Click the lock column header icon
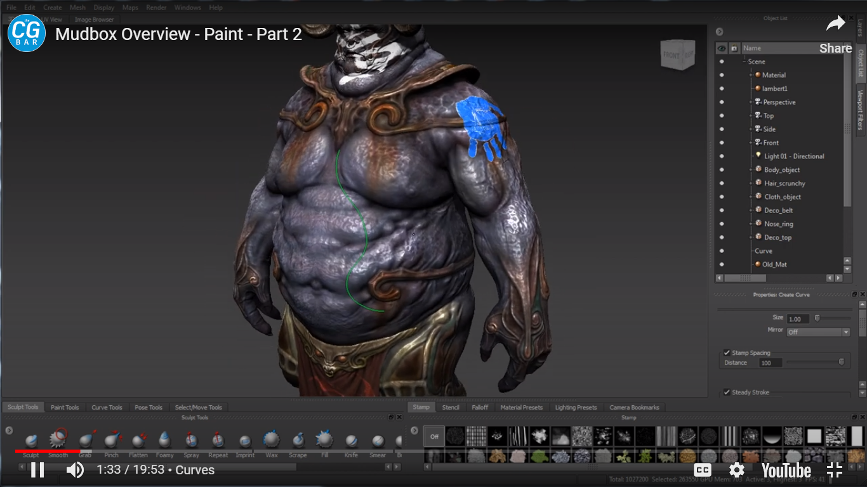Image resolution: width=867 pixels, height=487 pixels. [x=734, y=48]
